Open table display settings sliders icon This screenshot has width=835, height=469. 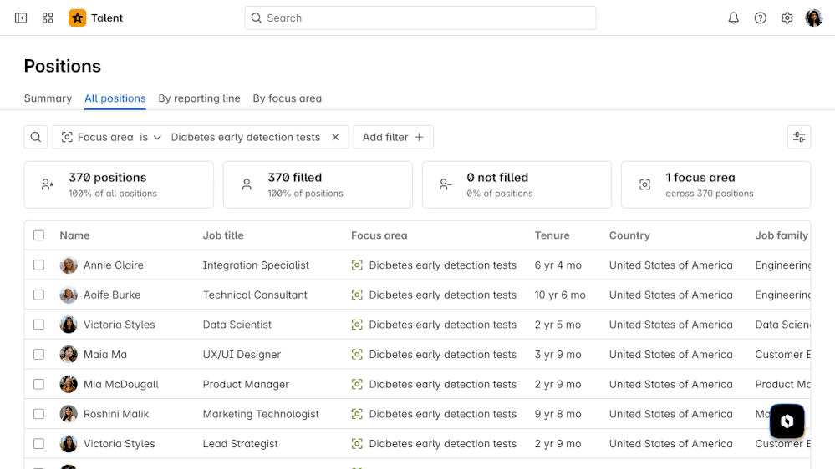click(799, 137)
